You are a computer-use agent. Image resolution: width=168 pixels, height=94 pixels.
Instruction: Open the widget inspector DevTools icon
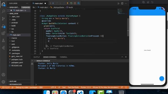coord(78,3)
